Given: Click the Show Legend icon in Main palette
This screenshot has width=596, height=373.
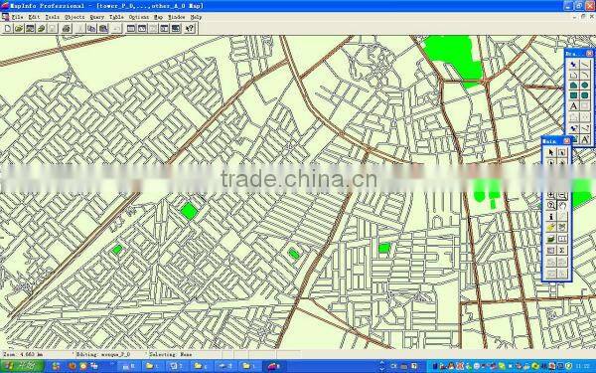Looking at the screenshot, I should [550, 250].
